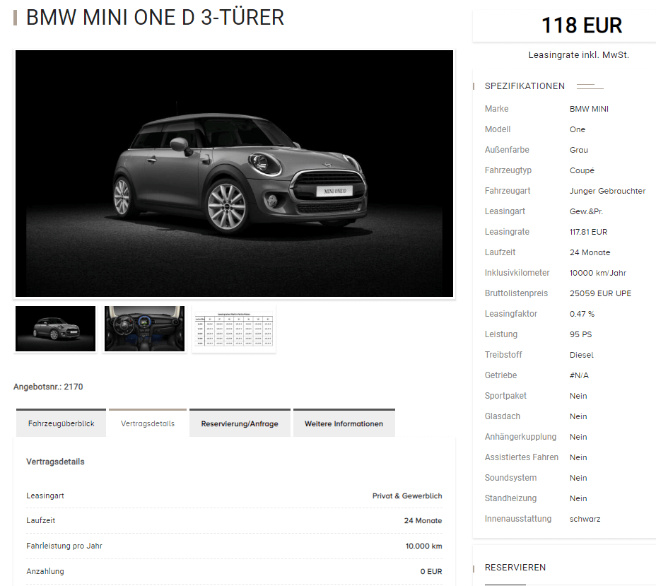Click the Junger Gebrauchter value

[x=607, y=191]
